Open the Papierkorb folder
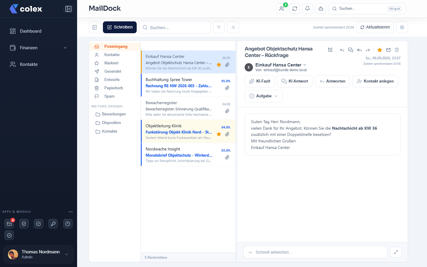Viewport: 427px width, 267px height. [115, 88]
